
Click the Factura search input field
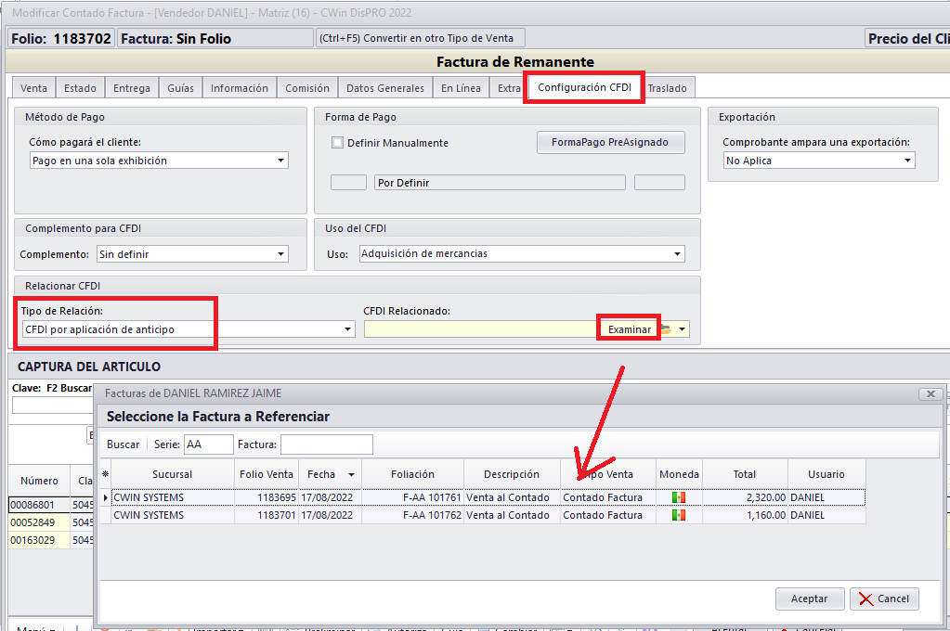(326, 444)
